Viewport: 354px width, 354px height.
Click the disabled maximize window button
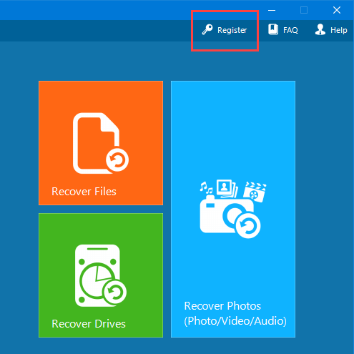[304, 10]
